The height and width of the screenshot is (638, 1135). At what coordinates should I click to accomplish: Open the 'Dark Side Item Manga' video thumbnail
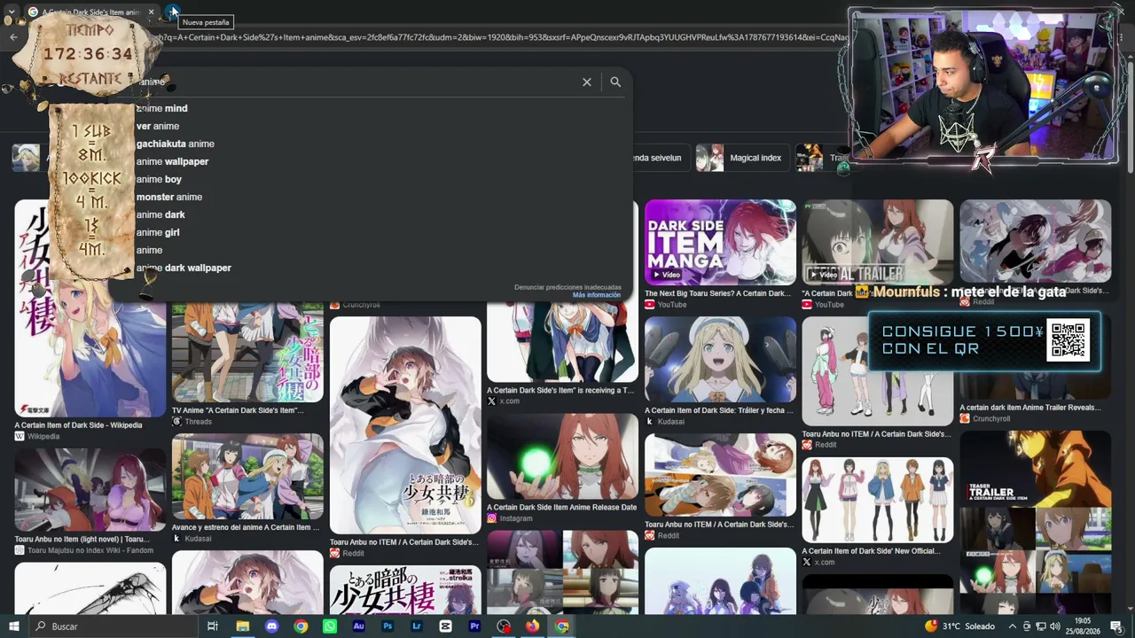click(720, 242)
